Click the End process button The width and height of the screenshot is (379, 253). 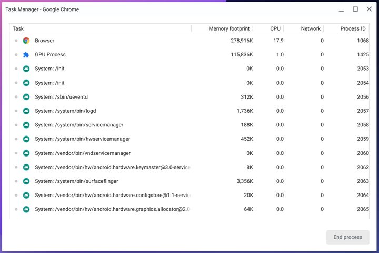point(347,237)
